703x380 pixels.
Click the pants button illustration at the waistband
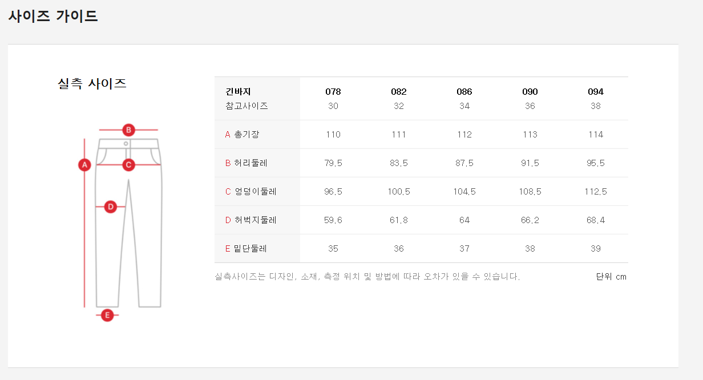coord(126,143)
